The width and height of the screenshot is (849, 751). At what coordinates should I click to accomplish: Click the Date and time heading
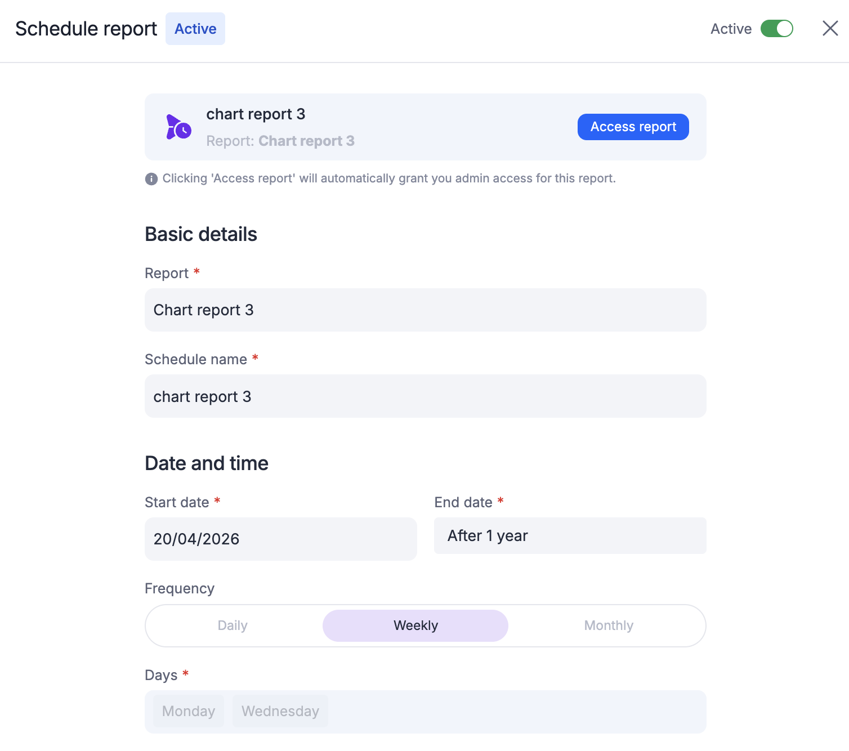pos(207,463)
